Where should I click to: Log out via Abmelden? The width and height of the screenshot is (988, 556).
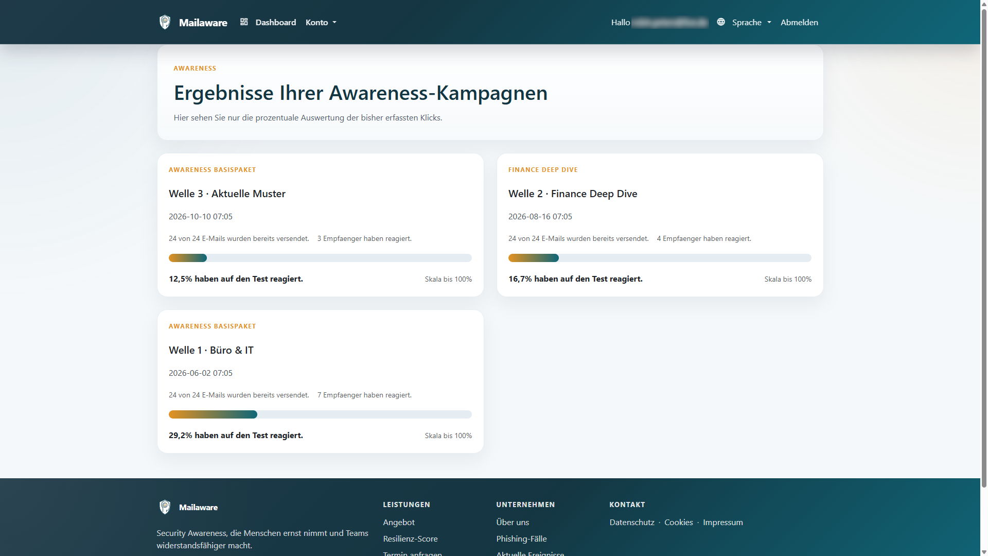tap(799, 22)
